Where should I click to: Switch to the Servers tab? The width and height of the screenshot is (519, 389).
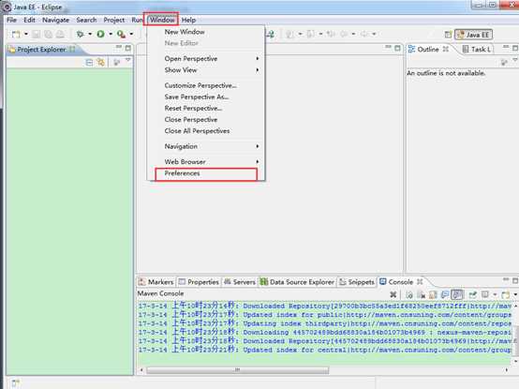point(240,282)
